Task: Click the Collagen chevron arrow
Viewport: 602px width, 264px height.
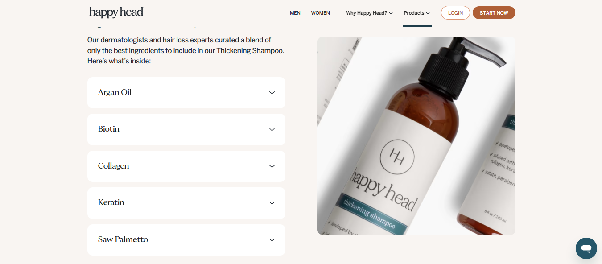Action: click(272, 166)
